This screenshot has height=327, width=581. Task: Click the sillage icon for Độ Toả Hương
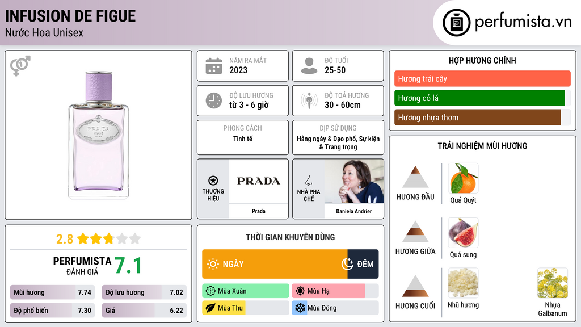pyautogui.click(x=309, y=100)
